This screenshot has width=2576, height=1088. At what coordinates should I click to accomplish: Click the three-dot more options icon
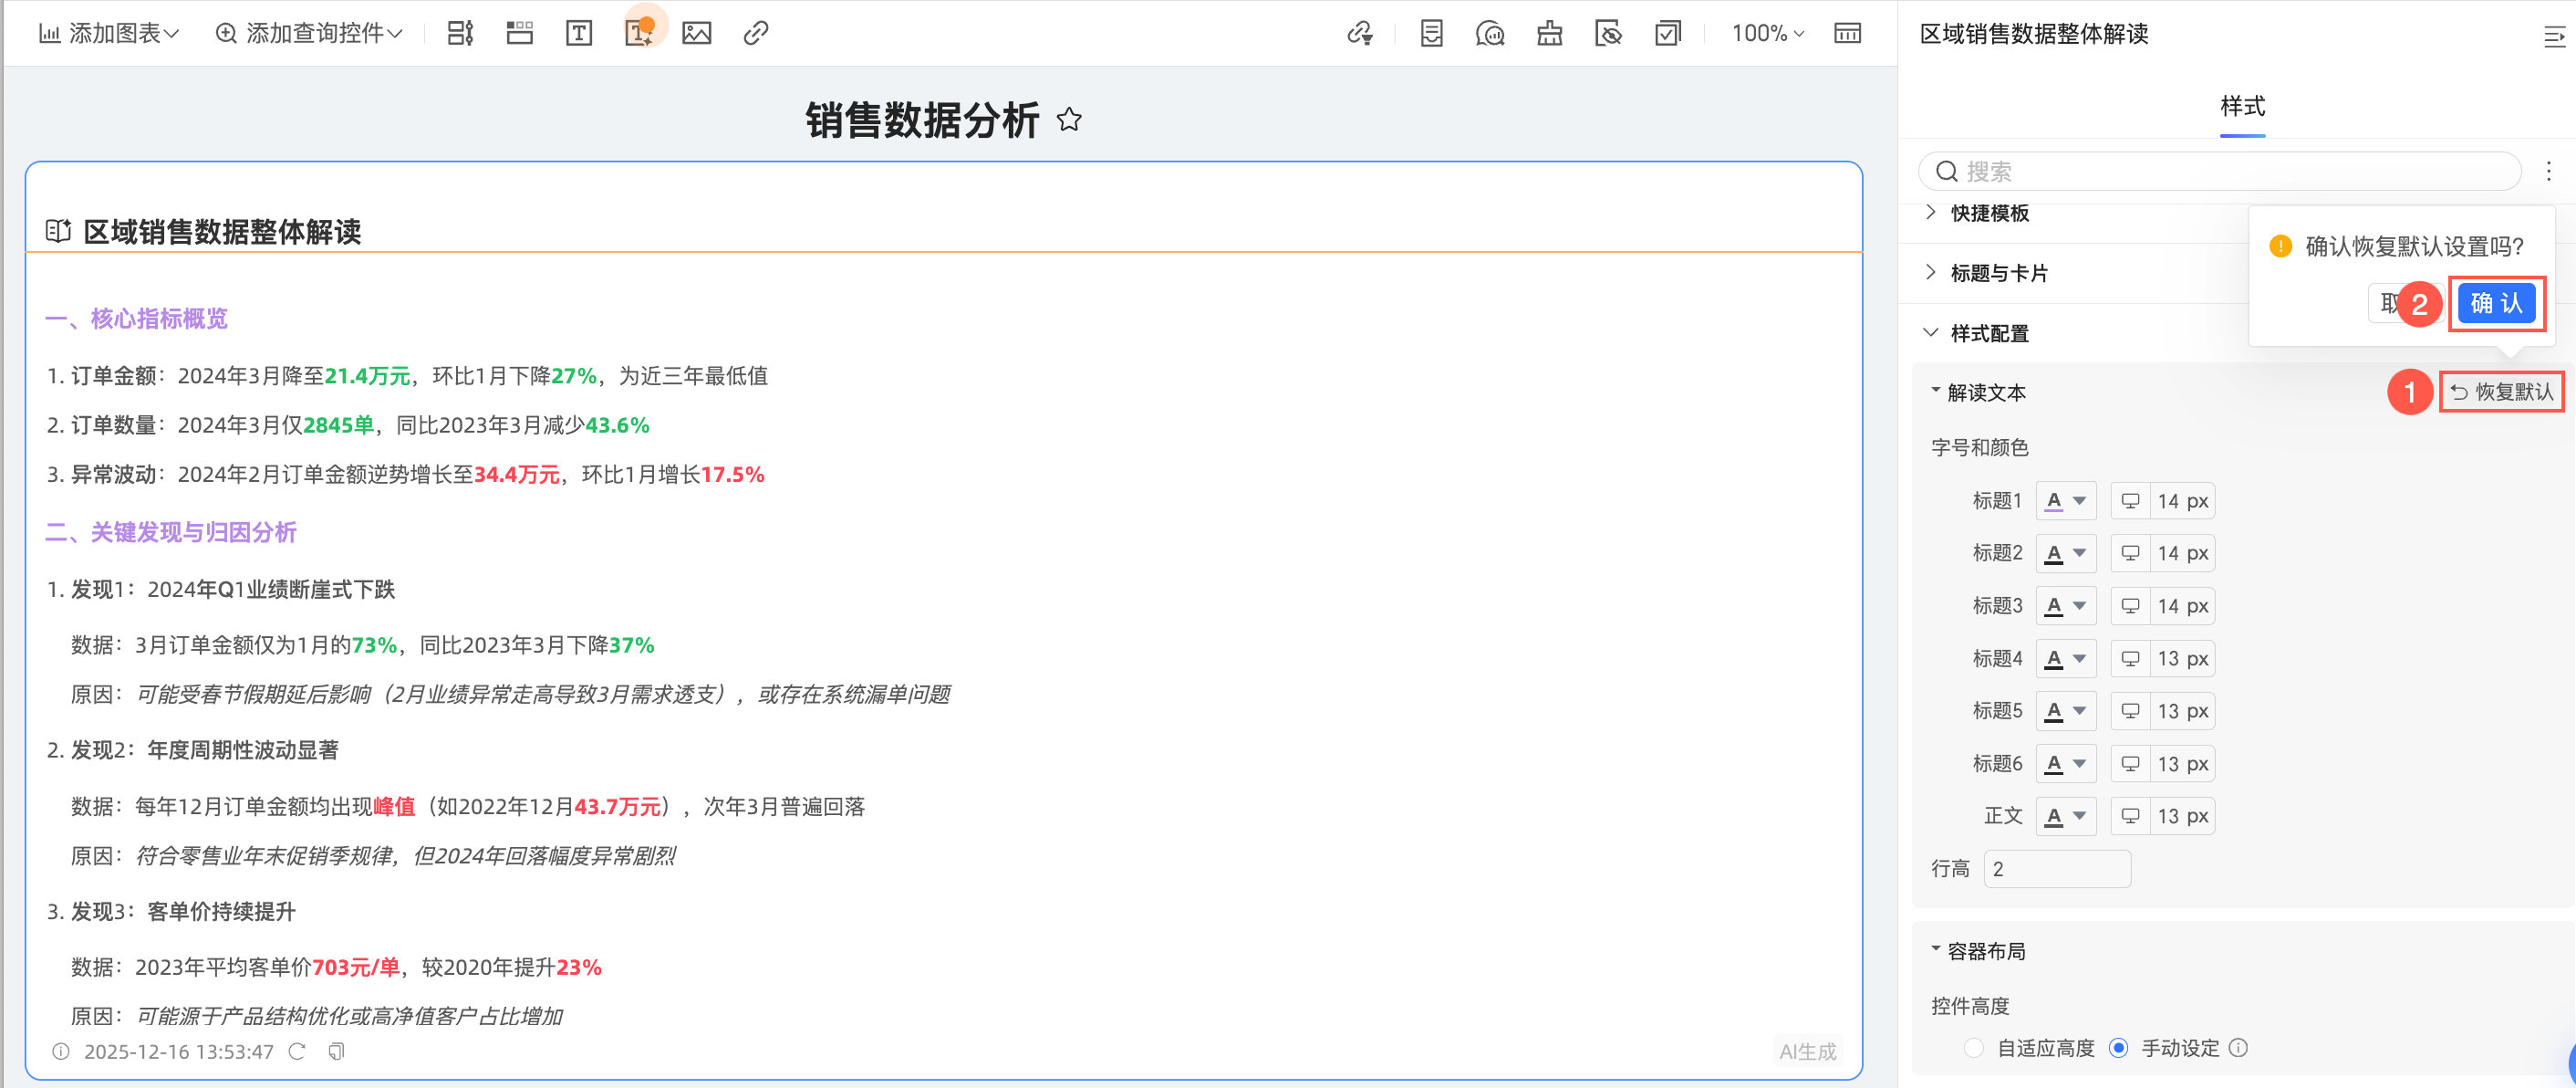click(x=2548, y=172)
